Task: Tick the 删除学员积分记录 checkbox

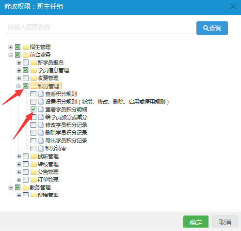Action: (33, 133)
